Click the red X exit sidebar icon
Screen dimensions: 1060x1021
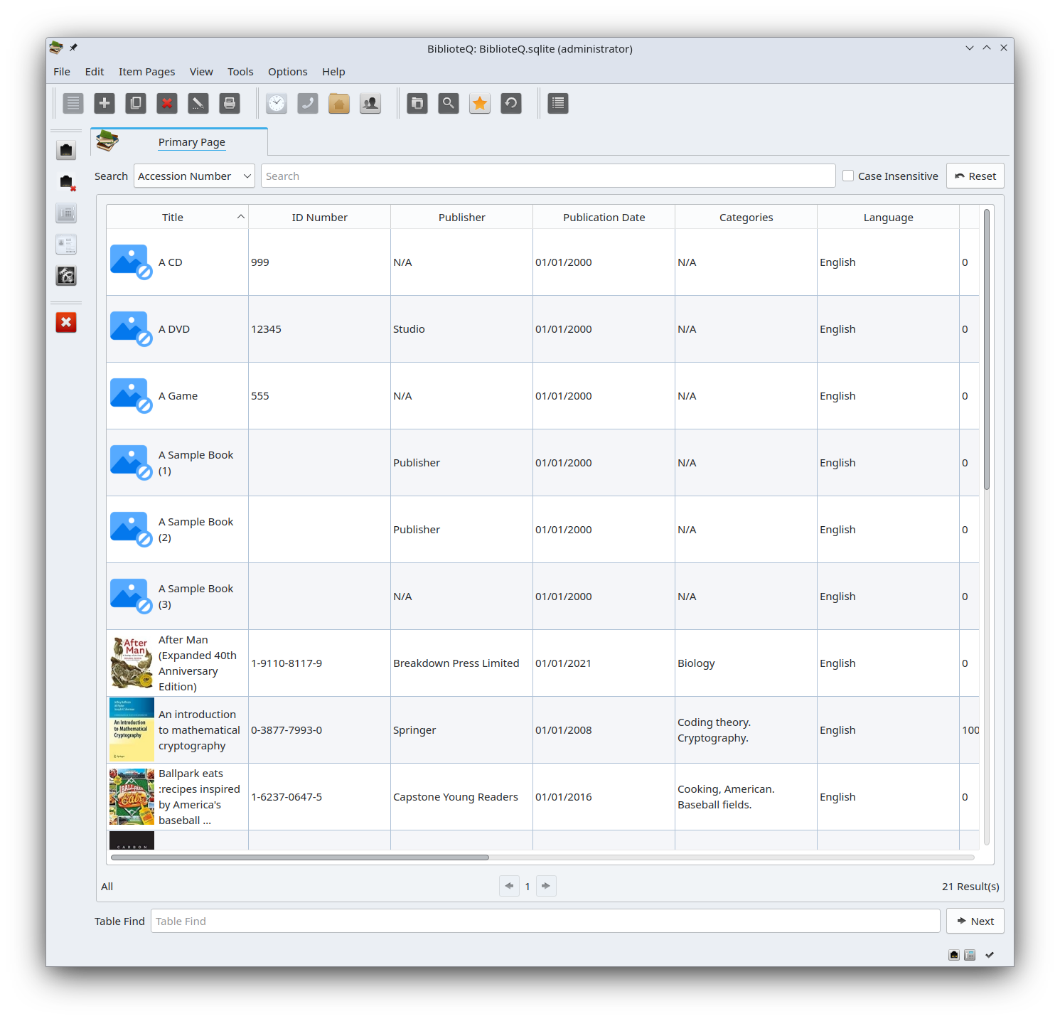[66, 323]
